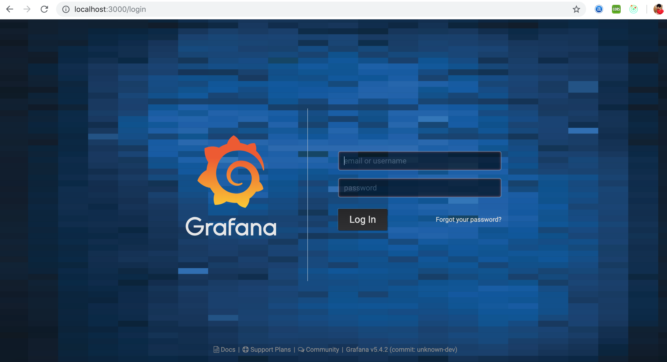Reload the login page

44,9
